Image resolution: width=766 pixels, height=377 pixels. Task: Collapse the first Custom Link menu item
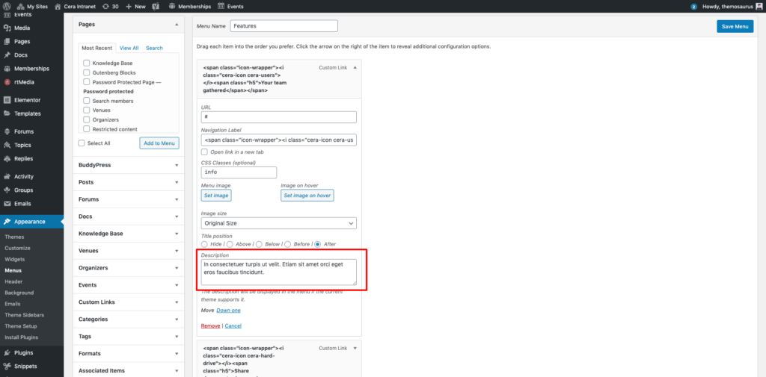pos(355,68)
